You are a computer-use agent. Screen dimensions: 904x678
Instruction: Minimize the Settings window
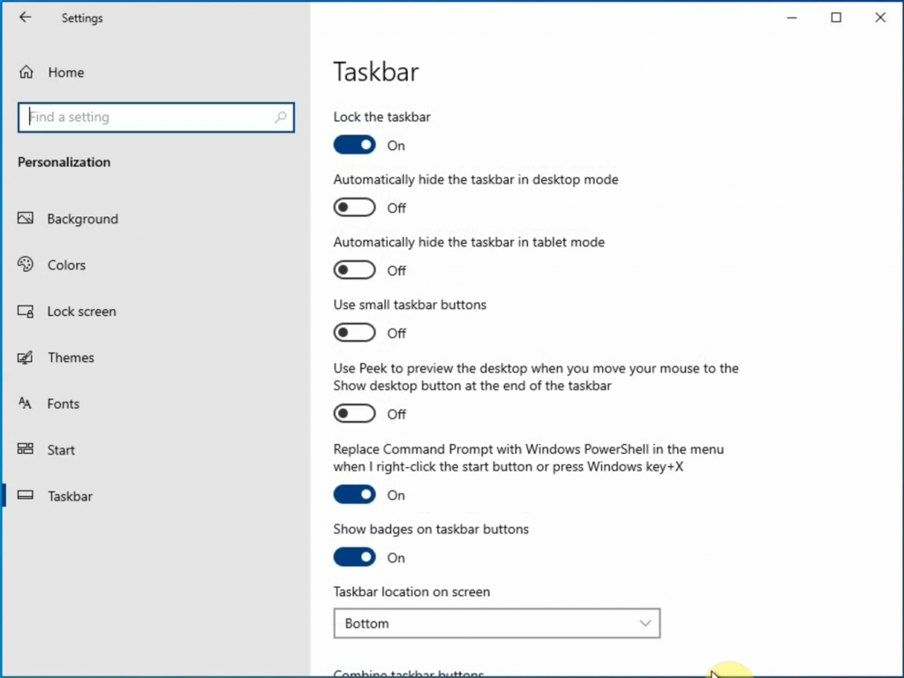point(792,18)
